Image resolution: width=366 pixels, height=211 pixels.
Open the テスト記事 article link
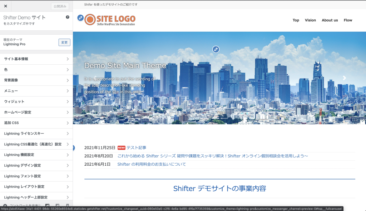[136, 148]
